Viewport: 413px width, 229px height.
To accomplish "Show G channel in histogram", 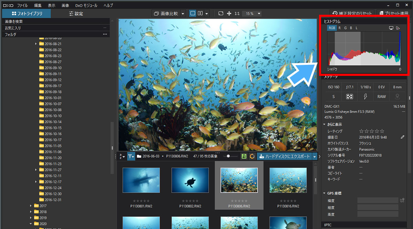I will (346, 28).
